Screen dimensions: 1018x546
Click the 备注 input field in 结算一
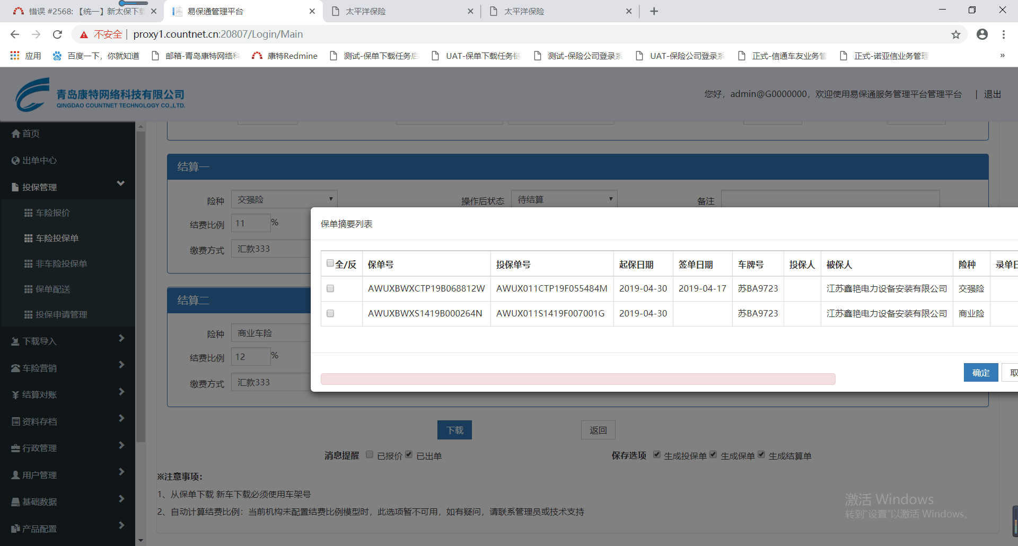tap(830, 199)
